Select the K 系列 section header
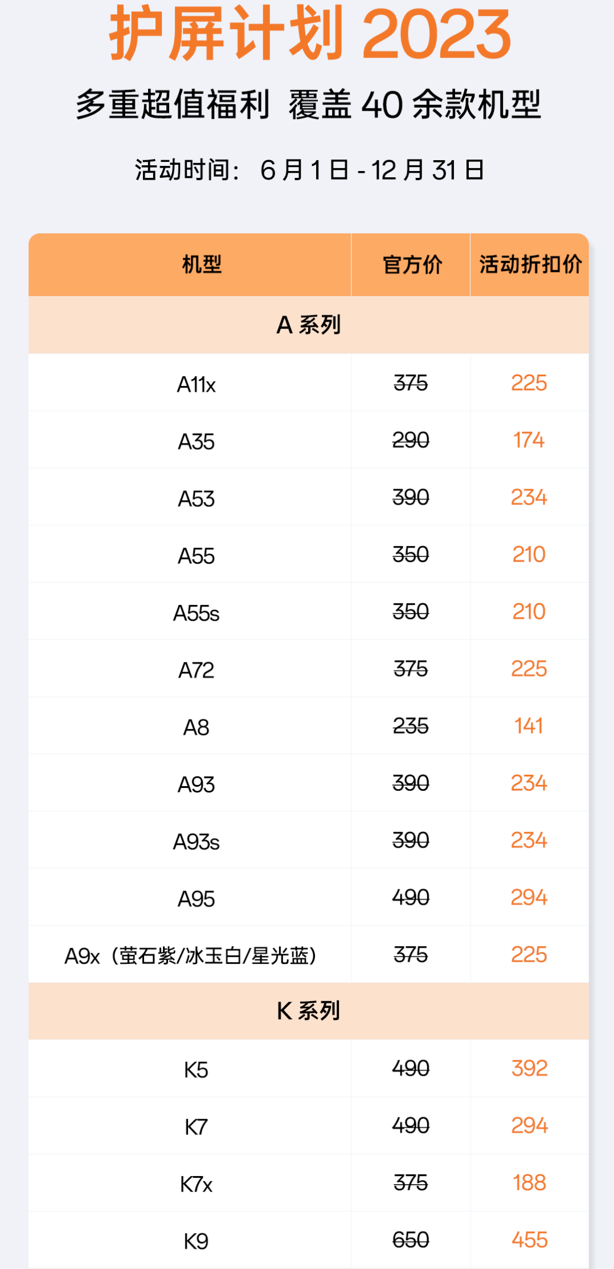Viewport: 614px width, 1269px height. coord(308,1011)
